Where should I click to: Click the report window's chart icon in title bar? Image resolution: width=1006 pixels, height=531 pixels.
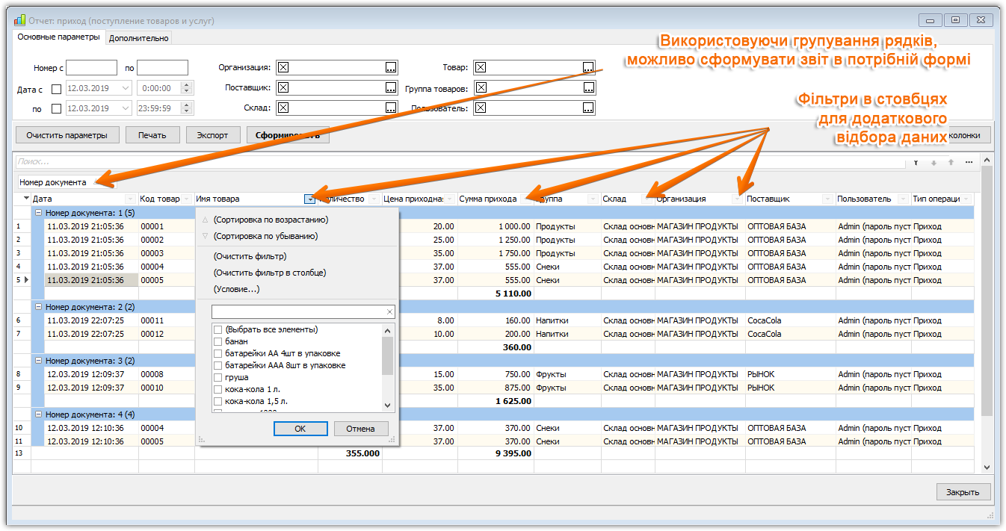tap(20, 21)
